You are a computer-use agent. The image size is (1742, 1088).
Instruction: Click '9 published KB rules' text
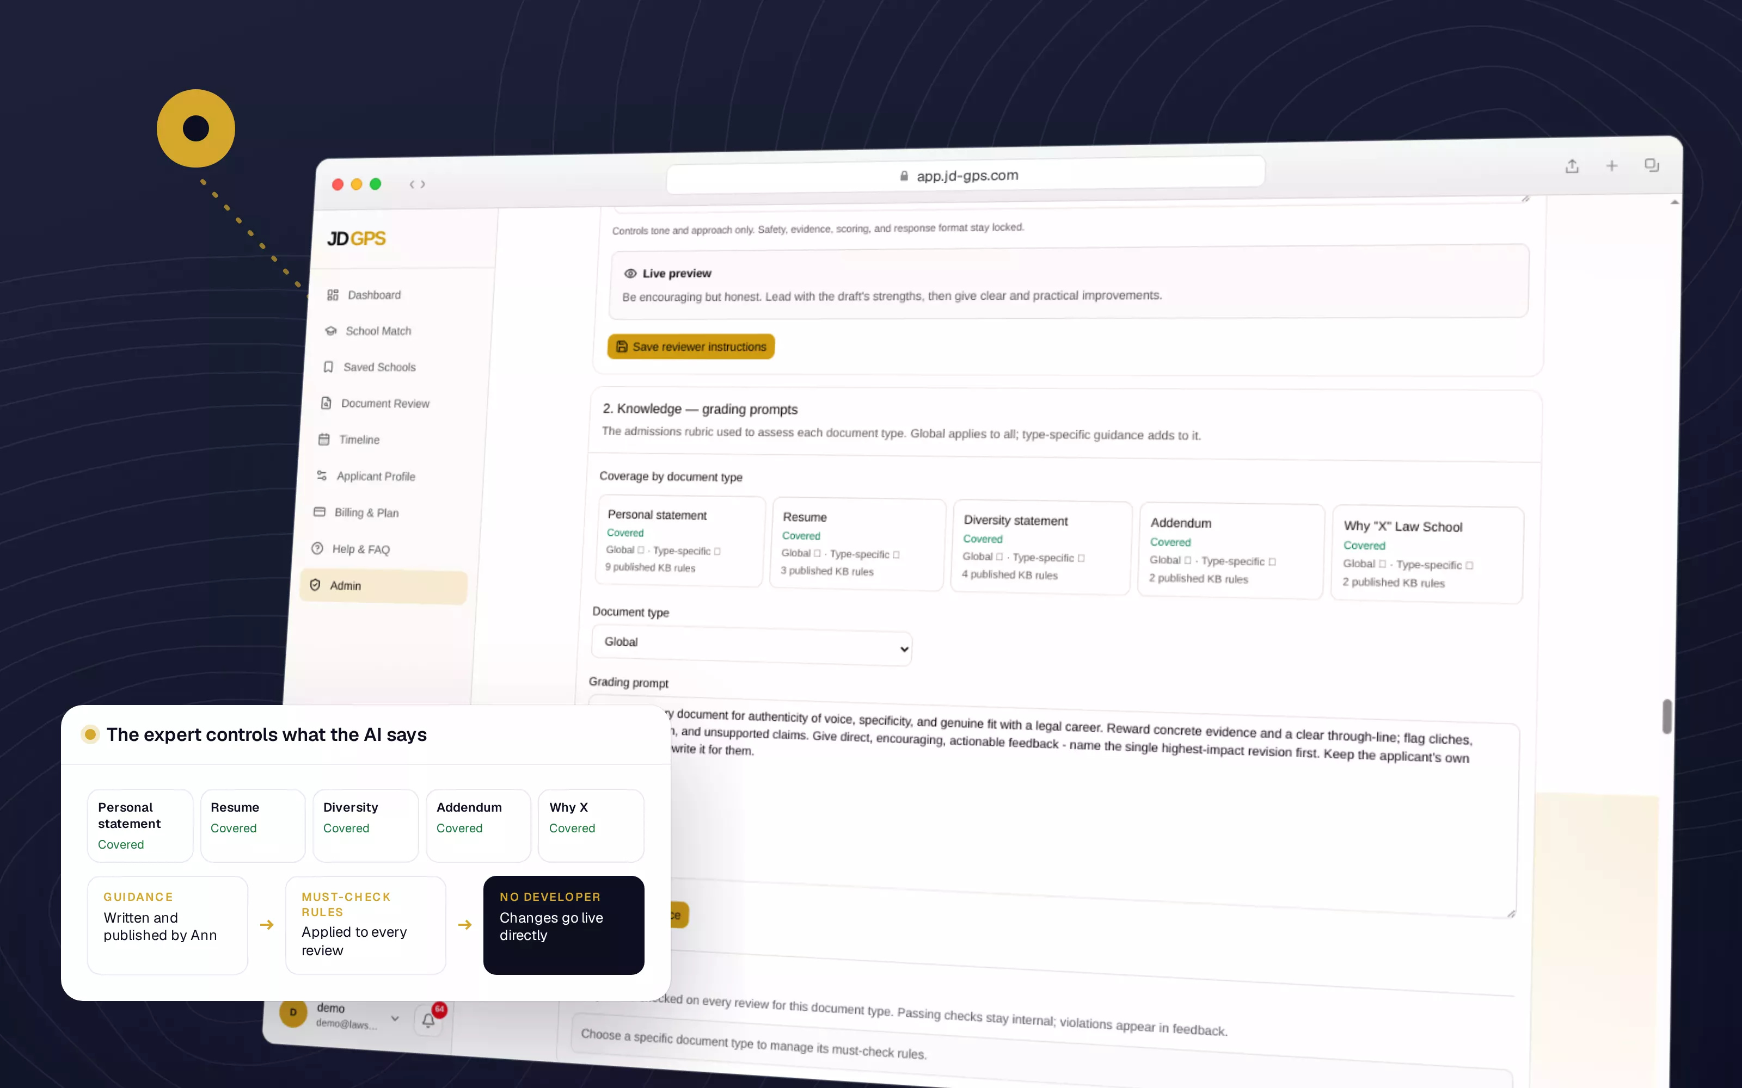click(650, 568)
